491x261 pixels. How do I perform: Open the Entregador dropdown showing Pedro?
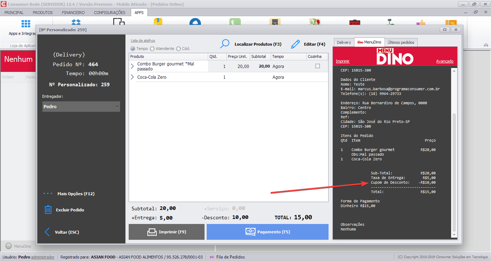81,106
